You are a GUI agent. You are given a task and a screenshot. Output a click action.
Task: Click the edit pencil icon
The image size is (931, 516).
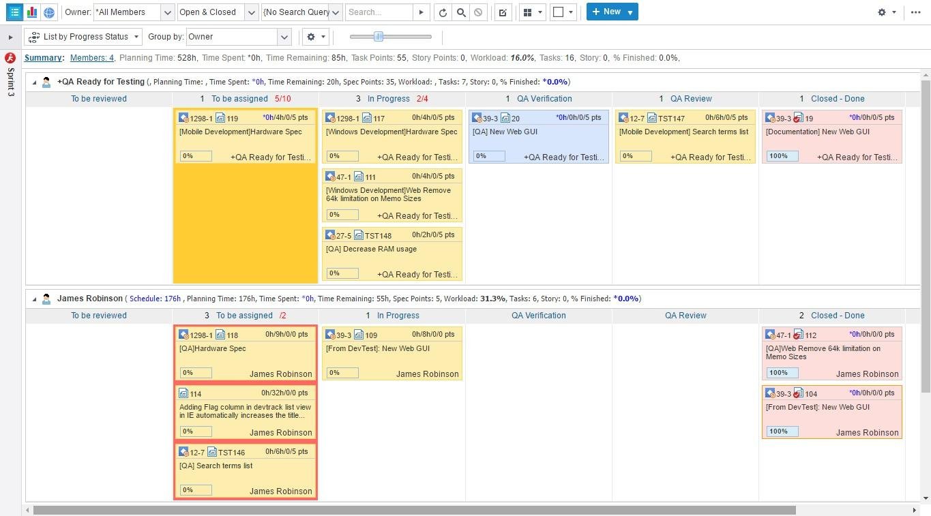click(503, 12)
